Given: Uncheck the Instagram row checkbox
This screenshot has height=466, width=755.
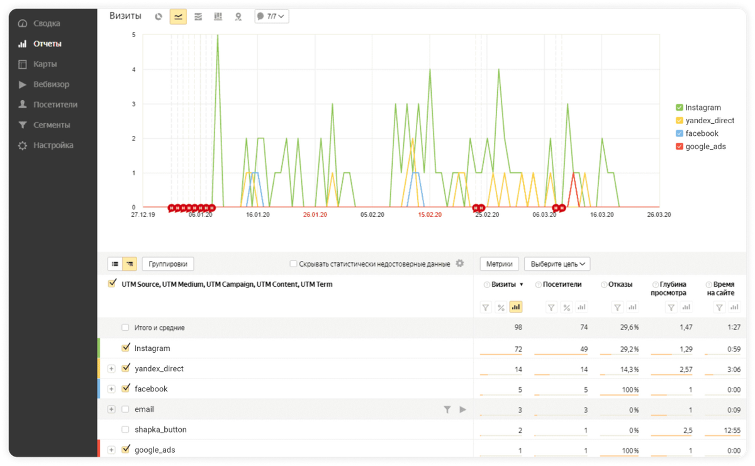Looking at the screenshot, I should (x=125, y=348).
